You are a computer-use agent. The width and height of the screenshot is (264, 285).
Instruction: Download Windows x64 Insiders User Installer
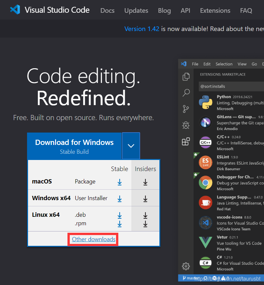point(145,199)
